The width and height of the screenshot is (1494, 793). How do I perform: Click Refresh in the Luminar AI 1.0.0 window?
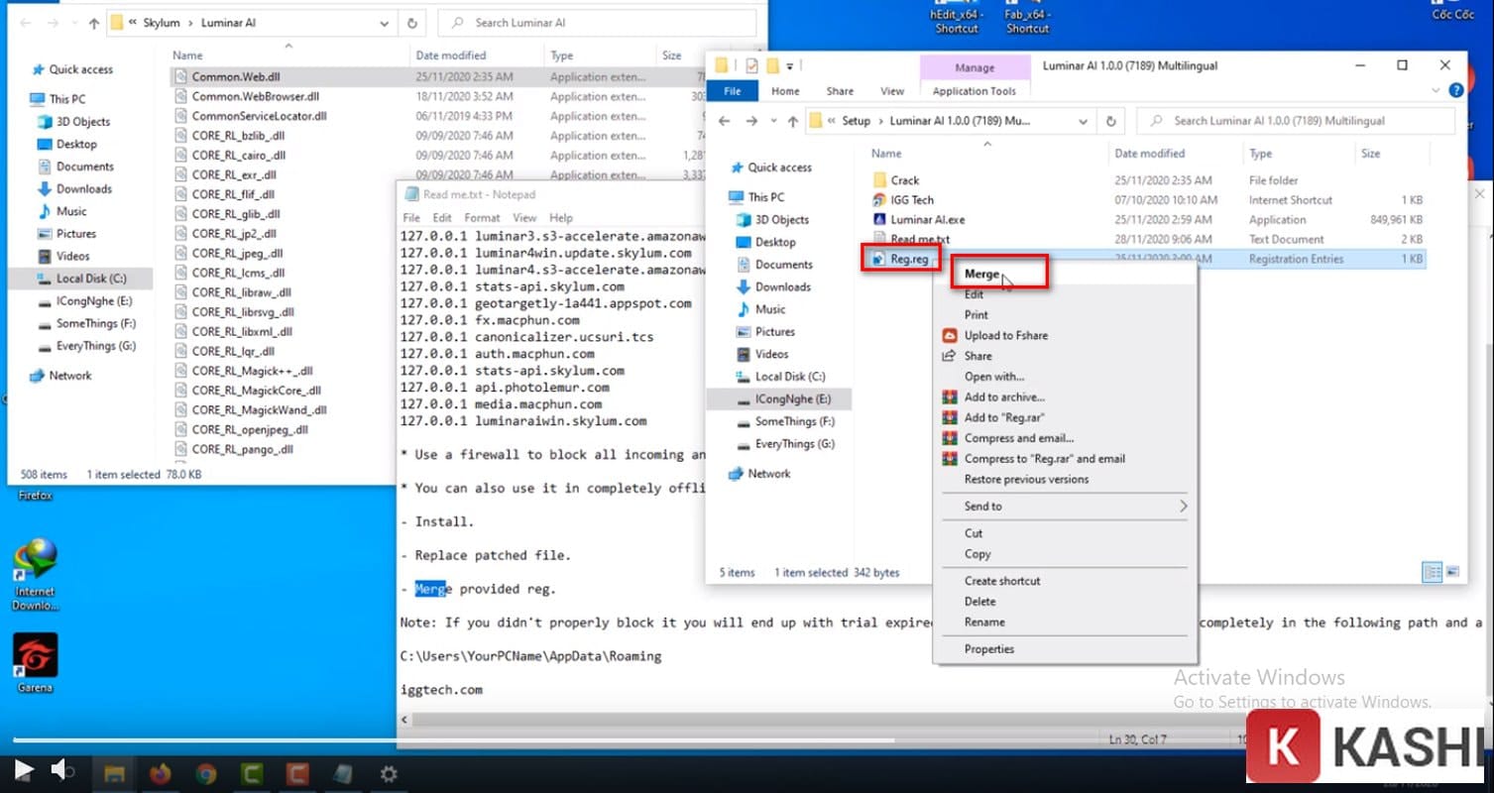pos(1111,121)
